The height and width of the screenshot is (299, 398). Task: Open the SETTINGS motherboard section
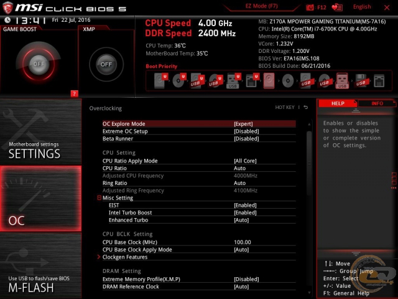coord(40,131)
